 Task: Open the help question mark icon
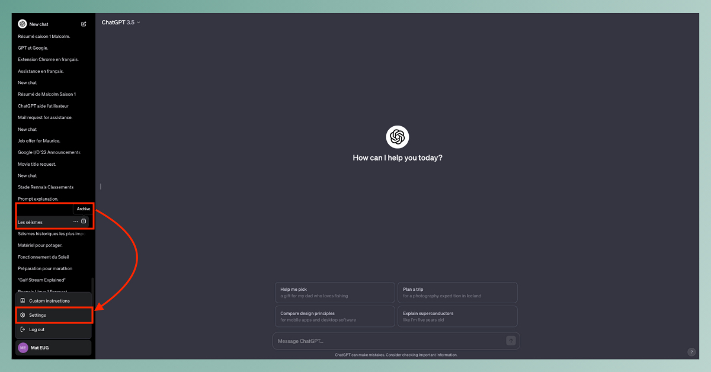pos(691,352)
